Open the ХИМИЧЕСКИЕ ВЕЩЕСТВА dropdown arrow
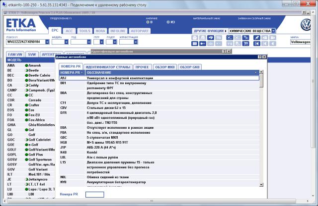Screen dimensions: 318x206 [x=273, y=31]
